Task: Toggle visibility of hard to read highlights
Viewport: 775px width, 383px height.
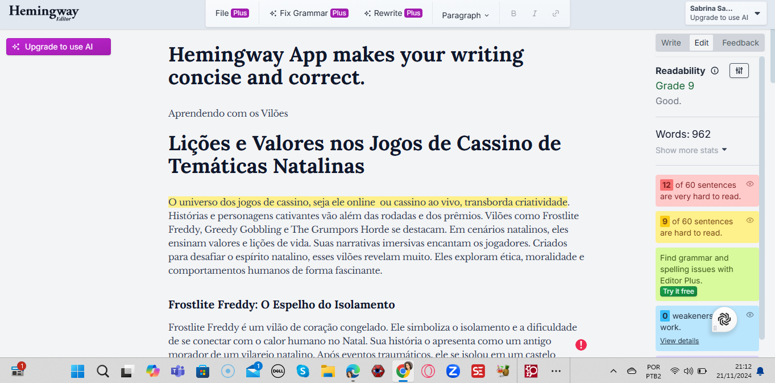Action: tap(750, 220)
